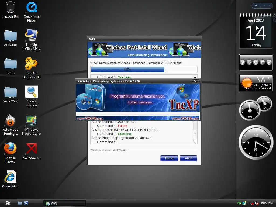Viewport: 276px width, 207px height.
Task: Click the 68% installation progress bar
Action: click(x=144, y=69)
